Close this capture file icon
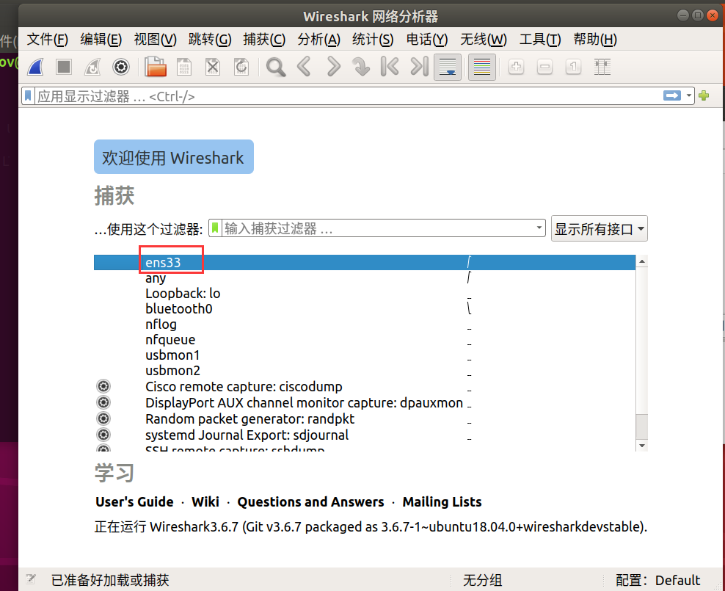The image size is (725, 591). pyautogui.click(x=213, y=67)
